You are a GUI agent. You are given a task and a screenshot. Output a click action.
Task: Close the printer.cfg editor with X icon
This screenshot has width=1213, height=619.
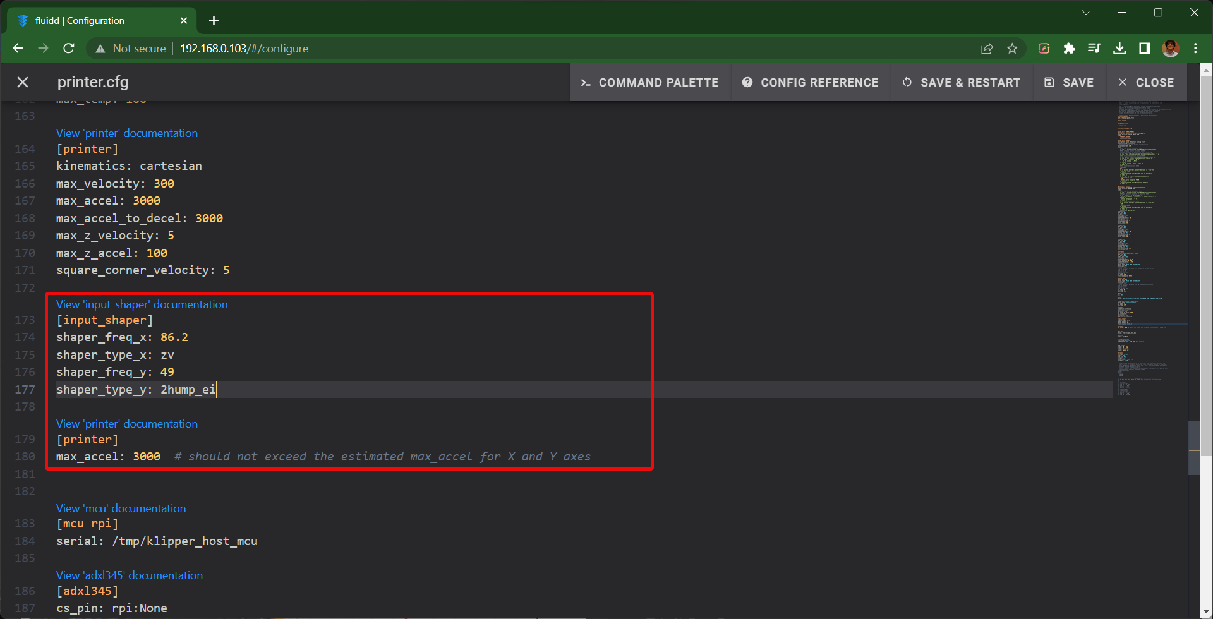point(23,82)
